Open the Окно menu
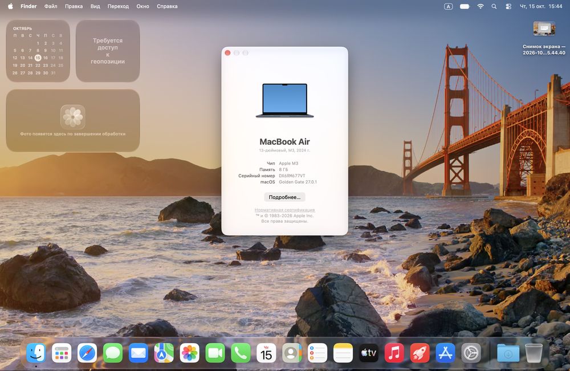Screen dimensions: 570x371 click(x=143, y=6)
